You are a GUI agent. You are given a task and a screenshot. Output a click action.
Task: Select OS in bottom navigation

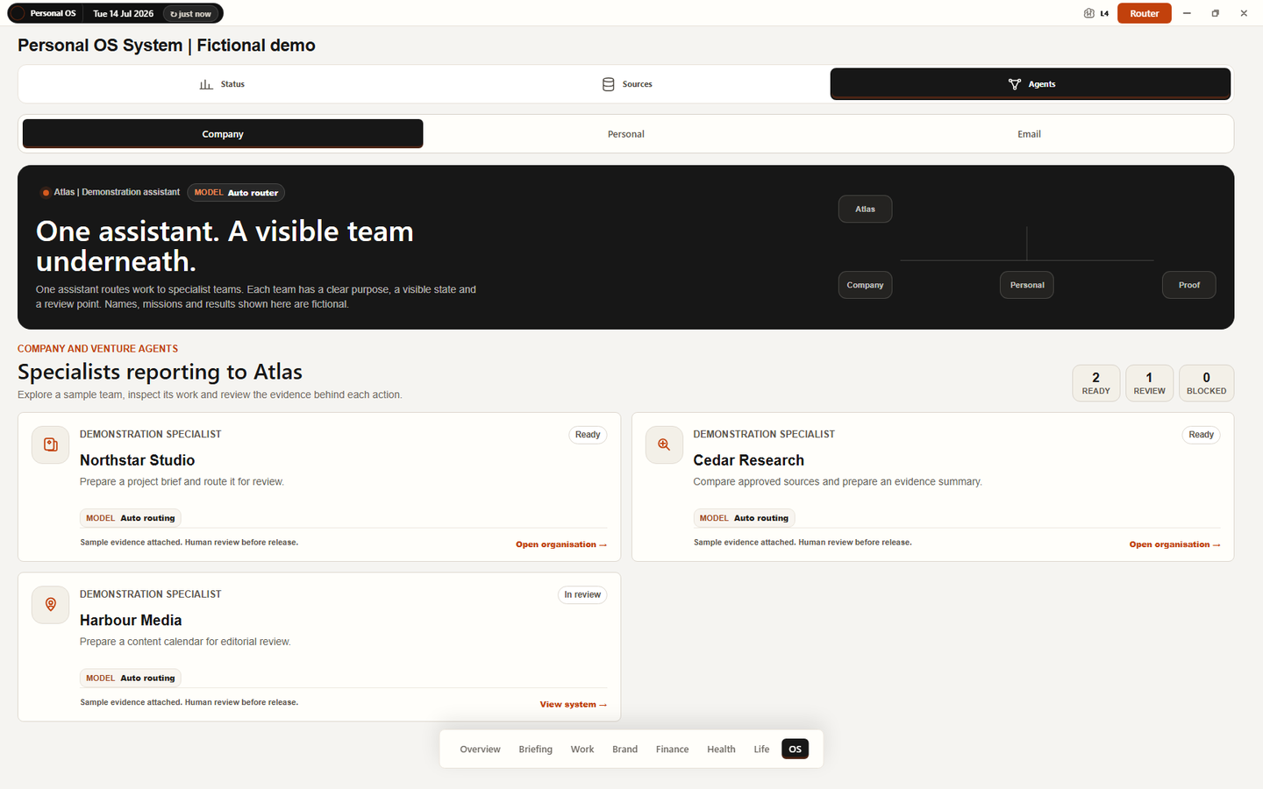(795, 750)
